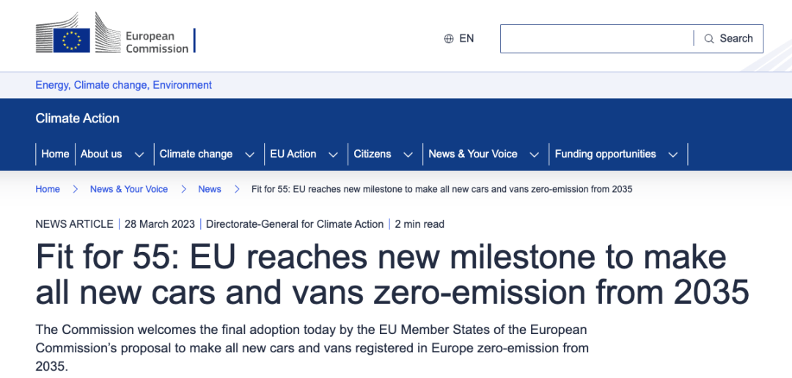
Task: Expand the EU Action submenu chevron
Action: click(x=333, y=155)
